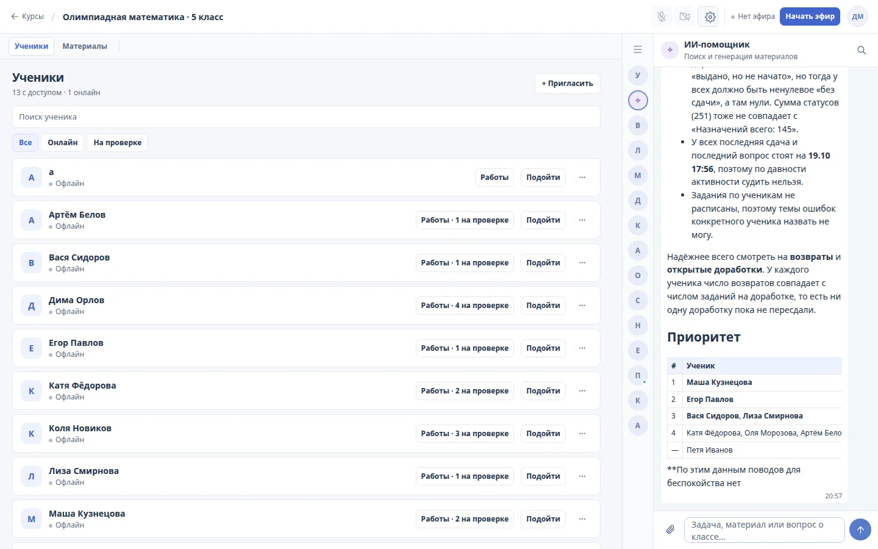Click the Пригласить button
Image resolution: width=878 pixels, height=549 pixels.
point(568,84)
